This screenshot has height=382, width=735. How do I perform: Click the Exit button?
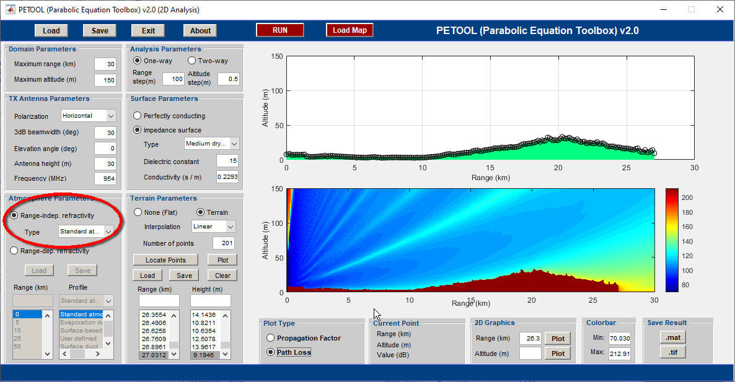[148, 30]
